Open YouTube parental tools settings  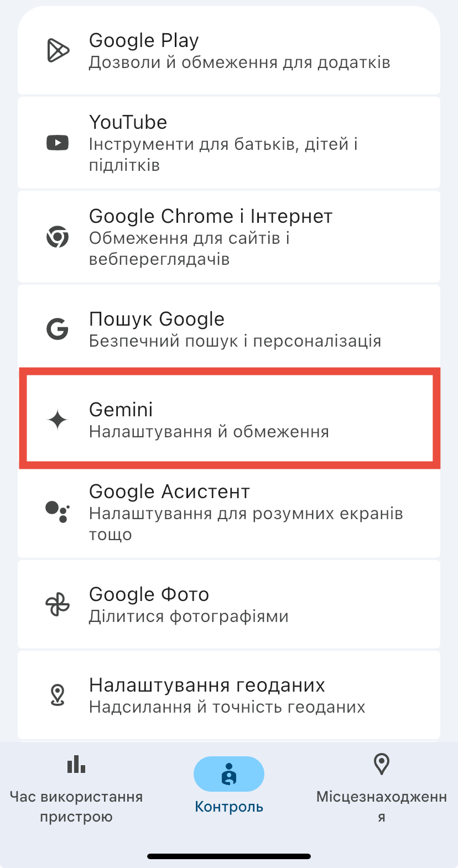coord(229,143)
